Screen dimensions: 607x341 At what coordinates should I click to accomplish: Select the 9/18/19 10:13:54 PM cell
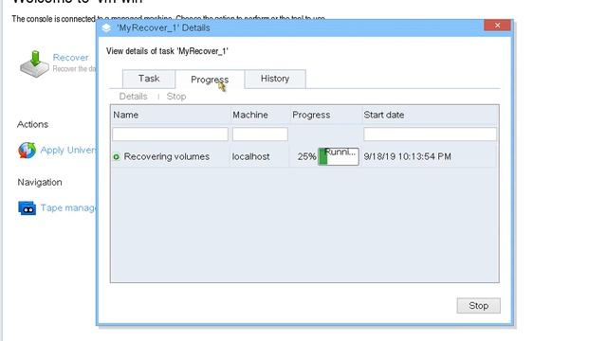pyautogui.click(x=407, y=156)
